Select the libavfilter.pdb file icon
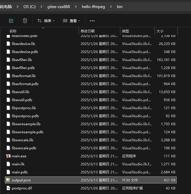This screenshot has height=194, width=191. (x=8, y=68)
